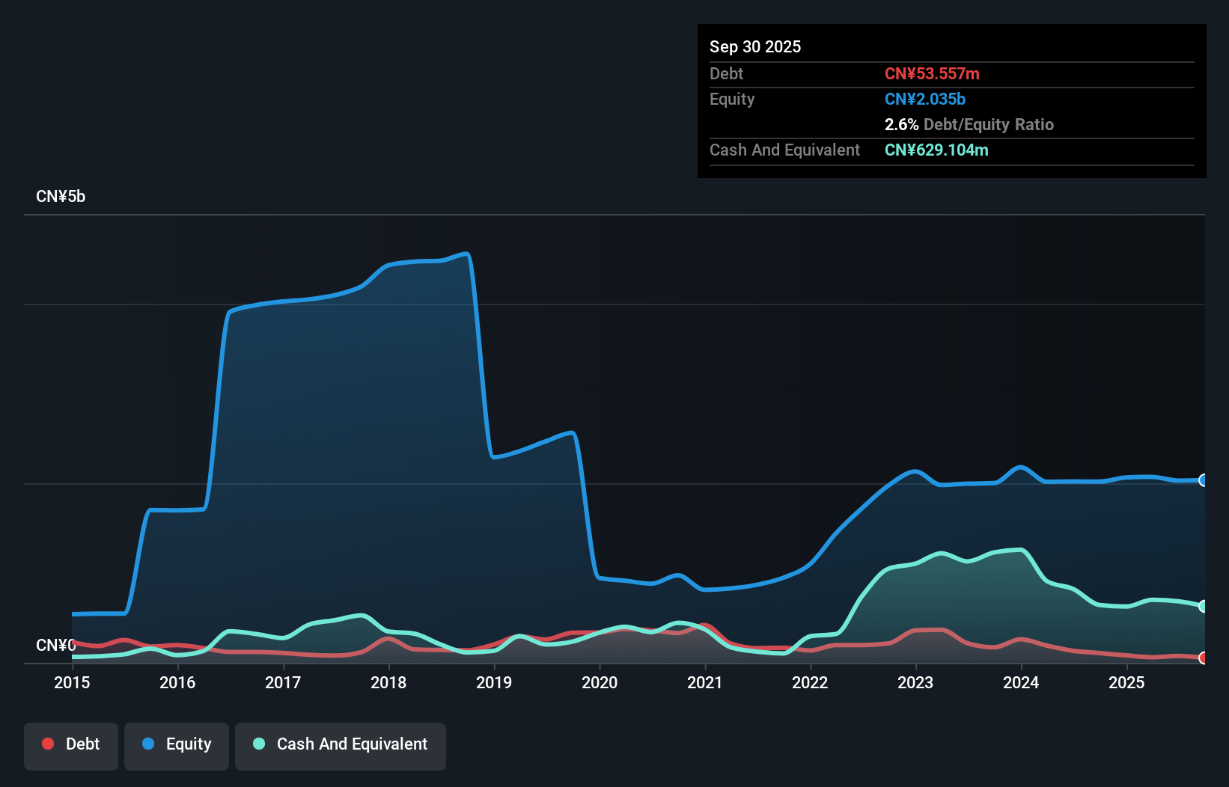1229x787 pixels.
Task: Click the CN¥53.557m debt value
Action: pos(932,73)
